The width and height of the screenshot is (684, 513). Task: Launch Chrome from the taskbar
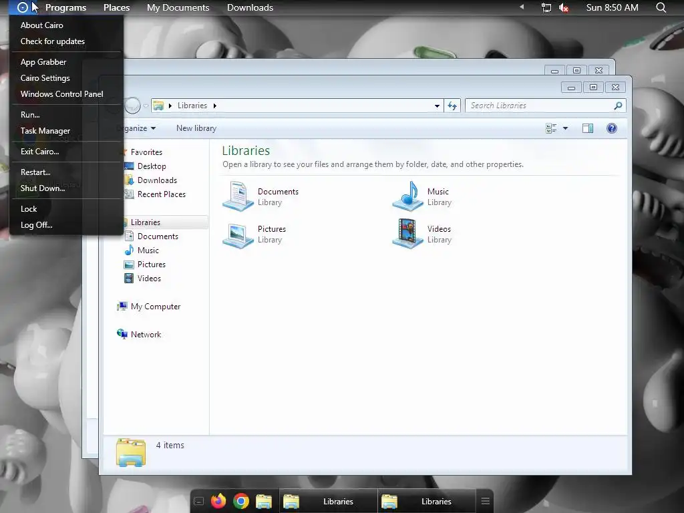click(240, 501)
